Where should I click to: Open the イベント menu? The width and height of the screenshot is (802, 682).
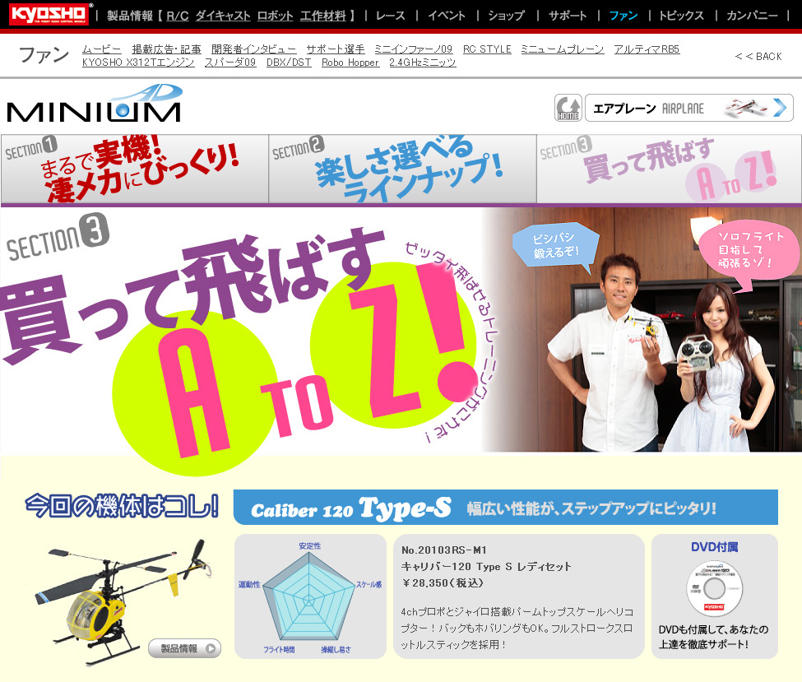pyautogui.click(x=447, y=16)
